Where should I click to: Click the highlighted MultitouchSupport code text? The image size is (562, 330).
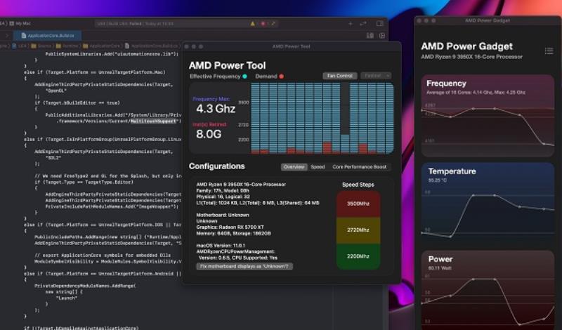tap(154, 121)
